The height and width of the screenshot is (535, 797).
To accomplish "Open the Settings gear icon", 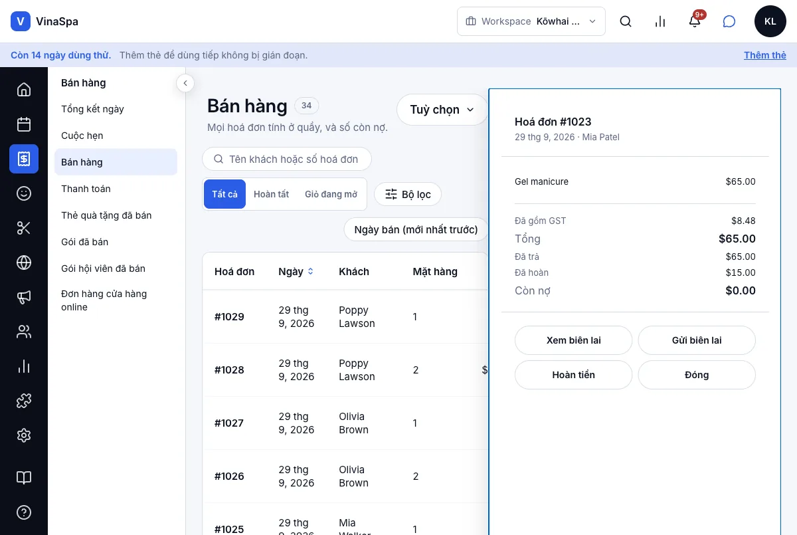I will 24,435.
